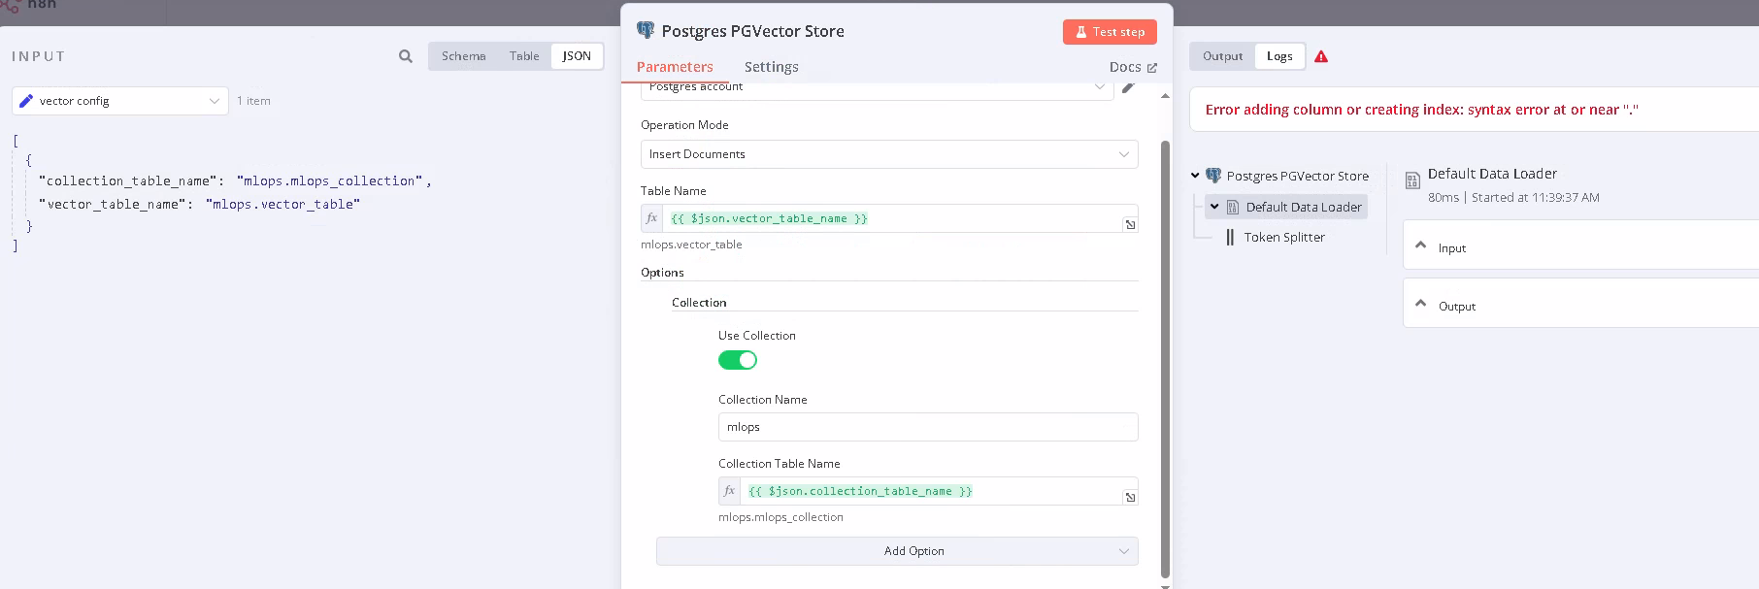Collapse the Postgres PGVector Store log tree
This screenshot has height=589, width=1759.
(x=1195, y=176)
